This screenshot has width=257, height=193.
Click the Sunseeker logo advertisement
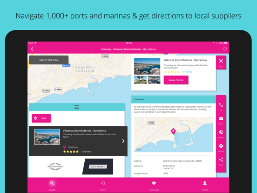click(55, 166)
